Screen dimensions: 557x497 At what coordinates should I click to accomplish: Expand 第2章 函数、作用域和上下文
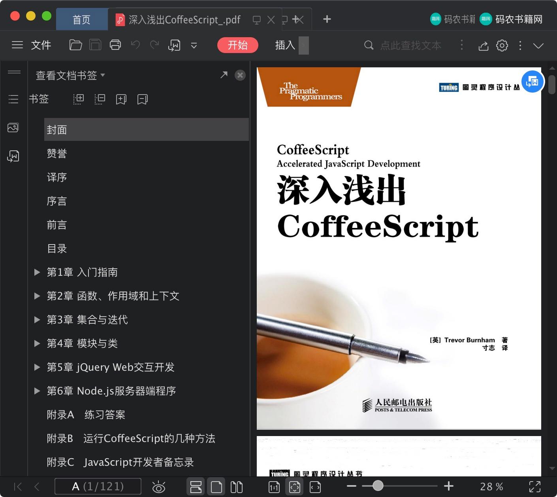tap(37, 296)
